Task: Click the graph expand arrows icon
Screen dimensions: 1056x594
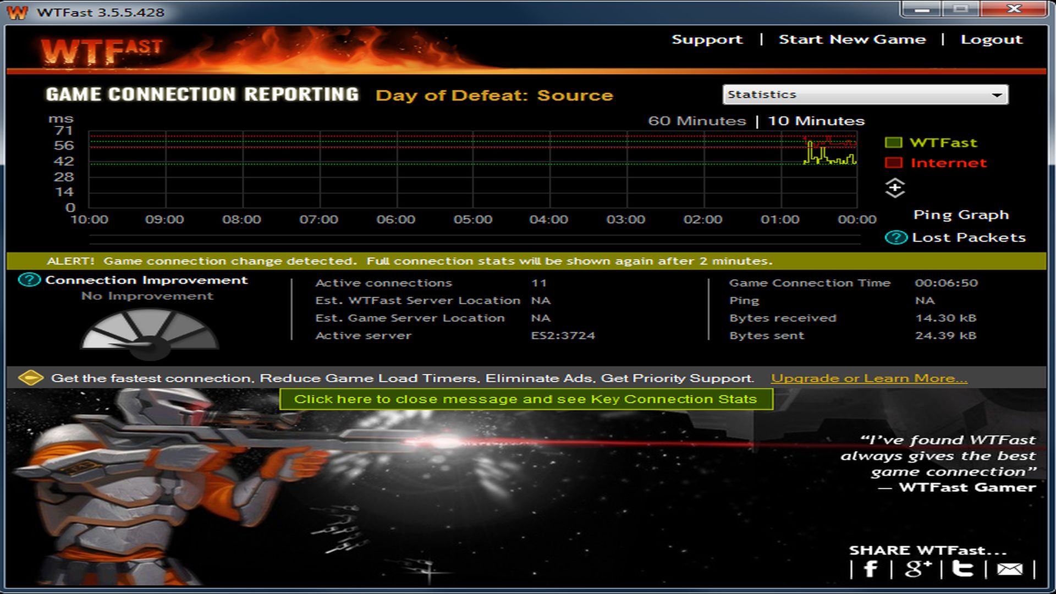Action: point(895,188)
